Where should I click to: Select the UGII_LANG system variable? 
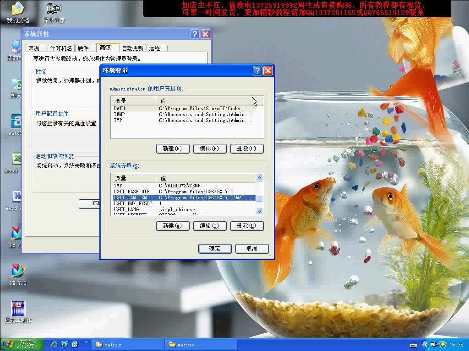(184, 209)
